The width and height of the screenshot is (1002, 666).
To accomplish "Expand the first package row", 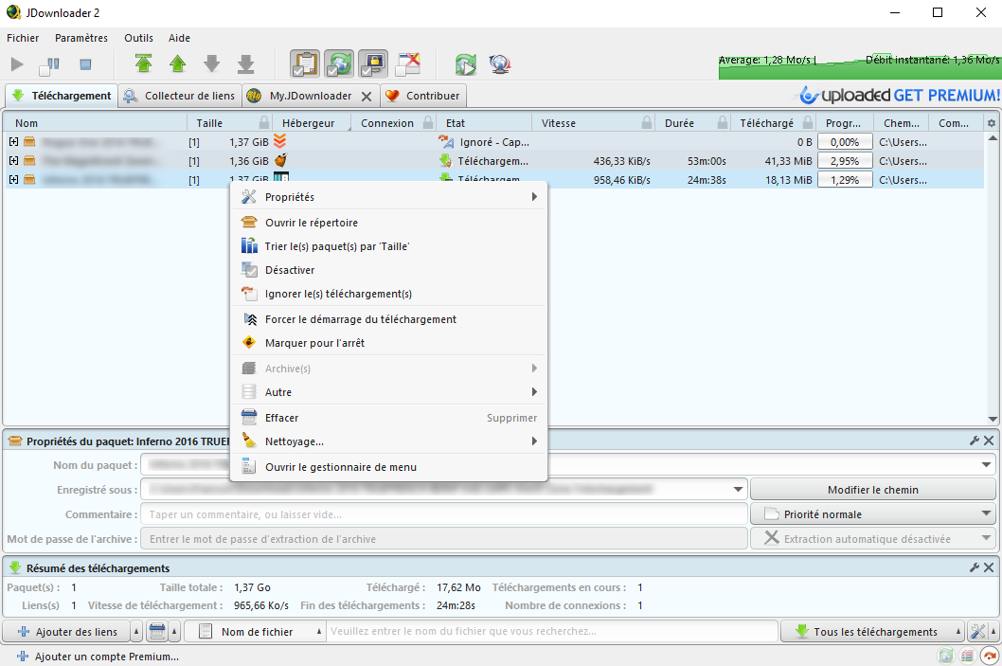I will [x=13, y=142].
